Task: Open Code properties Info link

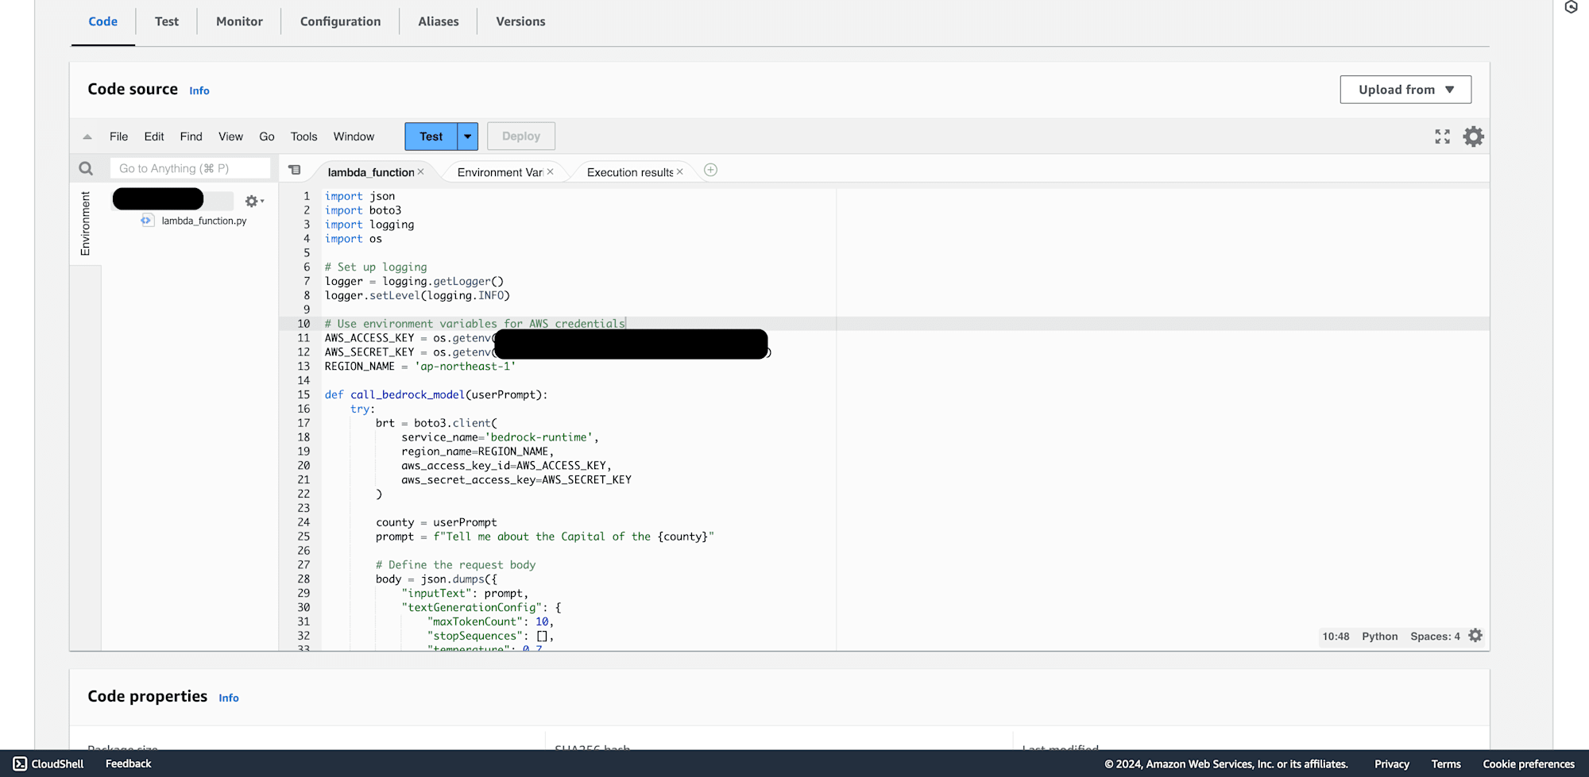Action: 229,698
